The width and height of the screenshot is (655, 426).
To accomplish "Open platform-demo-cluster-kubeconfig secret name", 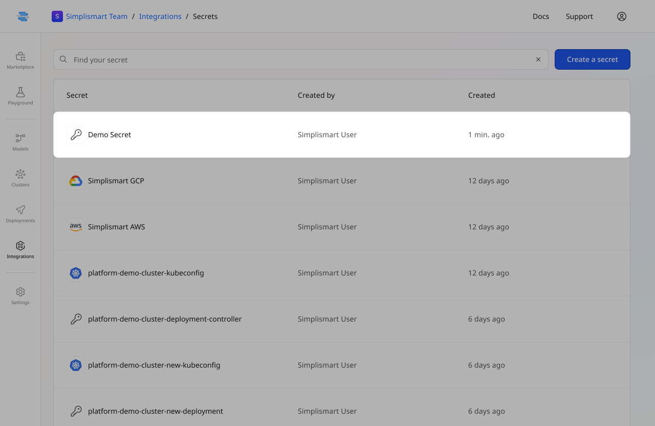I will [x=146, y=273].
